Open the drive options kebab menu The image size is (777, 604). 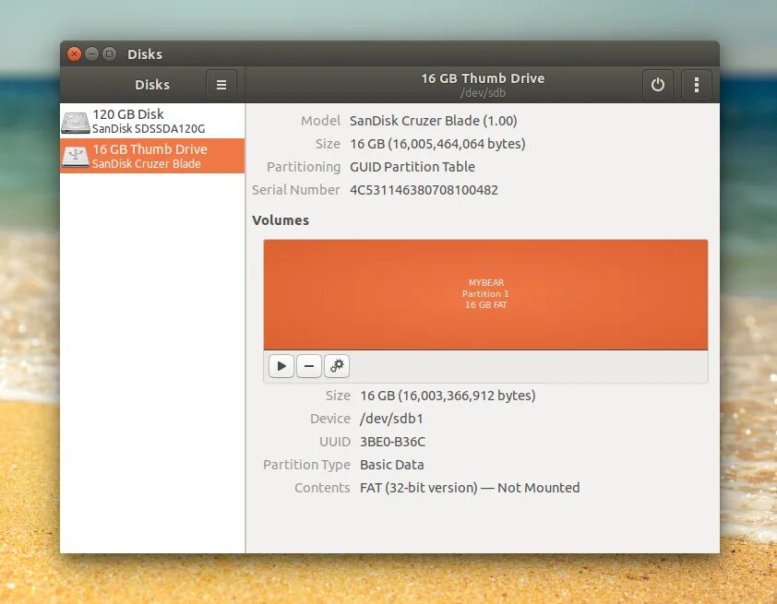click(x=696, y=85)
